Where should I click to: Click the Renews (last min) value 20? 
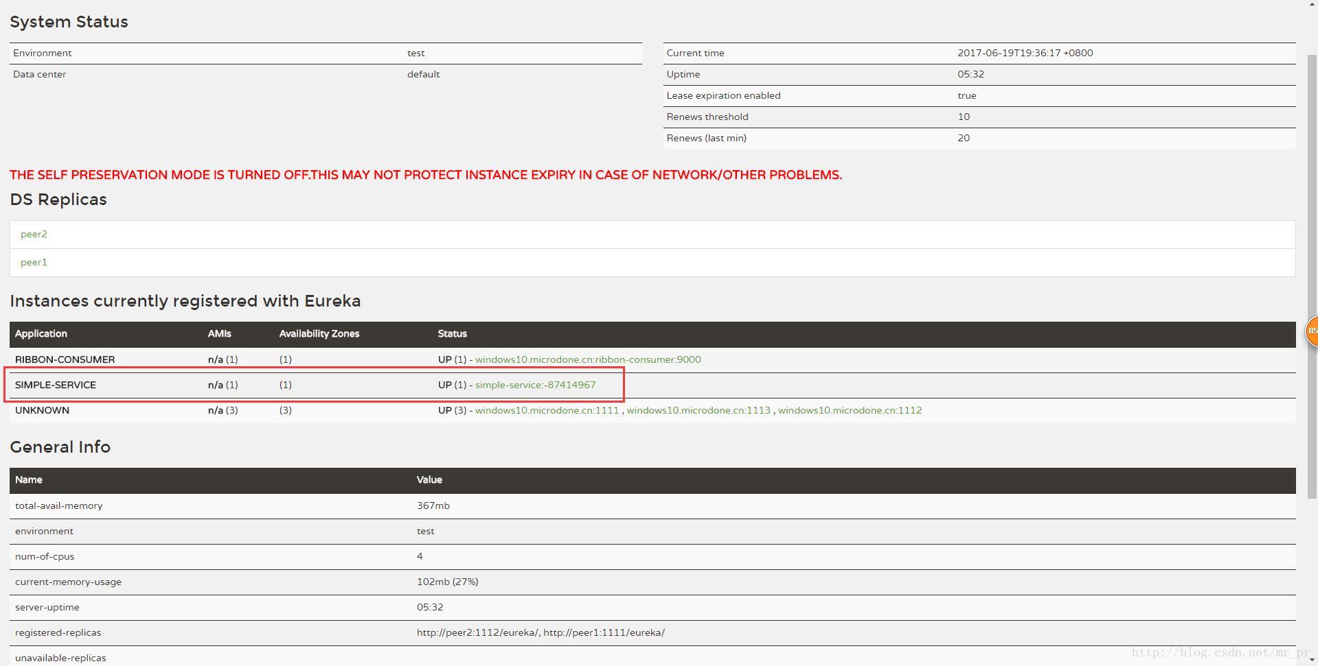tap(964, 138)
